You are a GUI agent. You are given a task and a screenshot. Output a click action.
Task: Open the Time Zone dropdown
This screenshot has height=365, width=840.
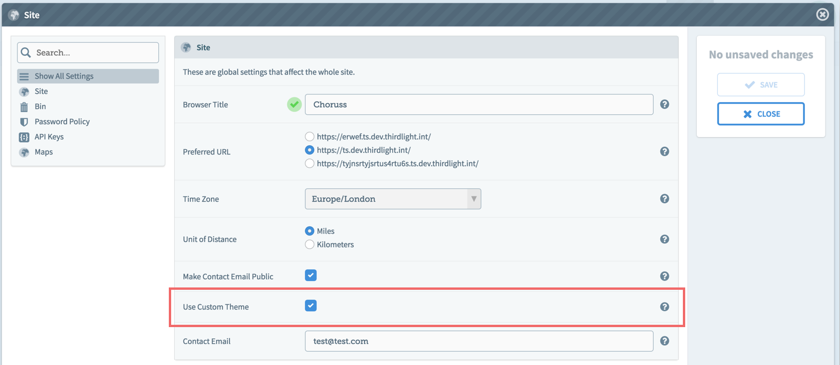(393, 199)
